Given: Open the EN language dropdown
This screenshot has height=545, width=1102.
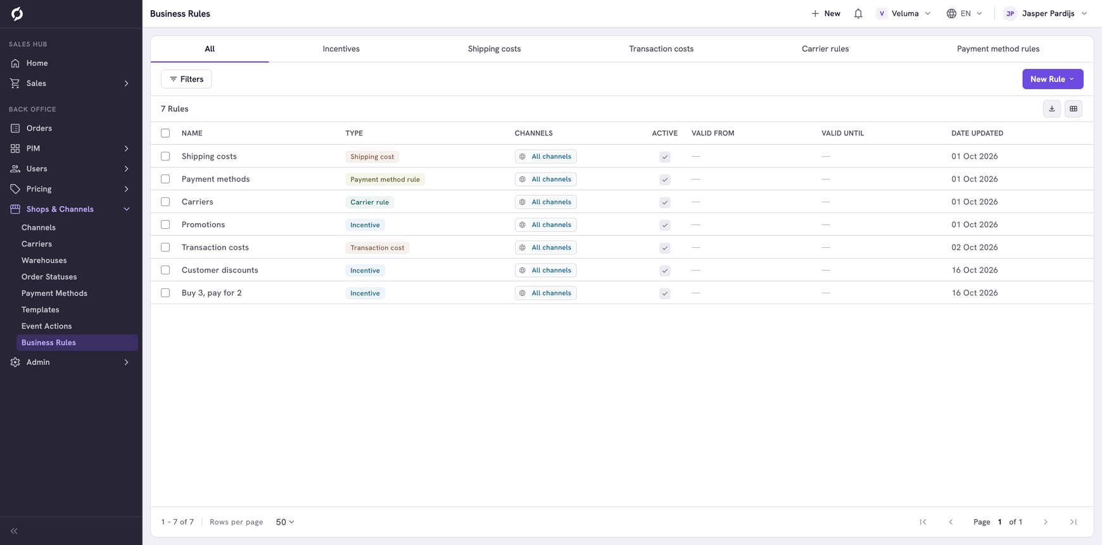Looking at the screenshot, I should [x=965, y=13].
